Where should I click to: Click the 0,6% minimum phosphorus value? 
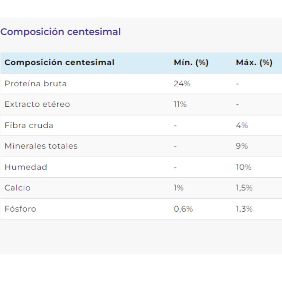pyautogui.click(x=183, y=209)
